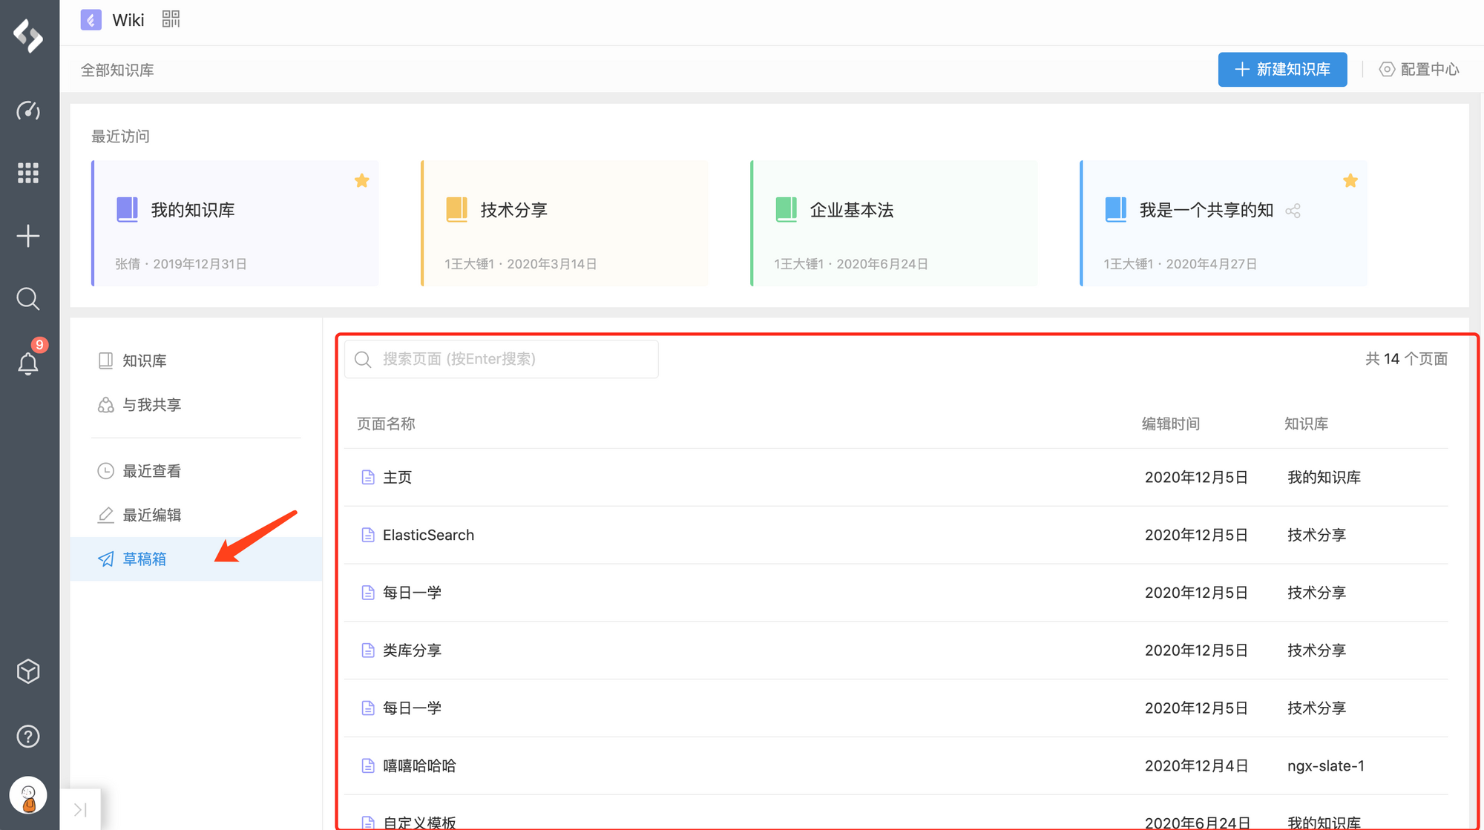1484x830 pixels.
Task: Open the QR code icon next to Wiki
Action: tap(171, 19)
